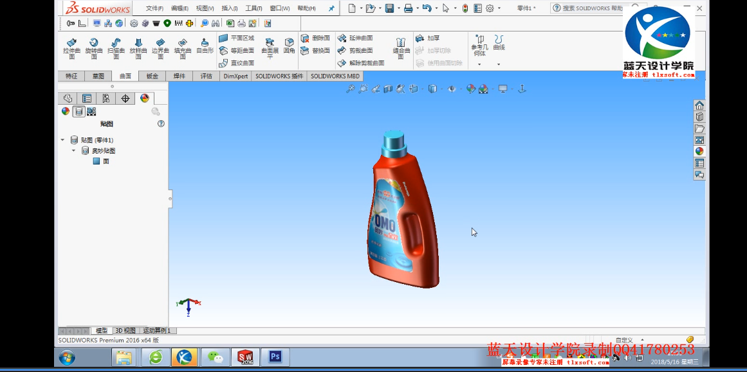The image size is (747, 372).
Task: Open Design Library in right task pane
Action: click(x=699, y=117)
